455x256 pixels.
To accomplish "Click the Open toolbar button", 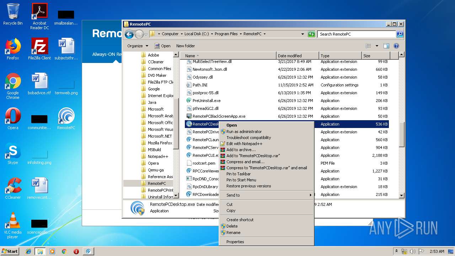I will [x=162, y=46].
